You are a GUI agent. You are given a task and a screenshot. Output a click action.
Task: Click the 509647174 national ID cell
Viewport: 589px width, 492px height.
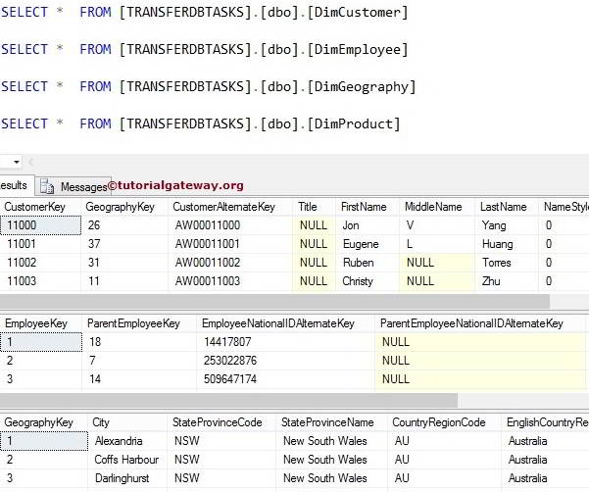285,379
